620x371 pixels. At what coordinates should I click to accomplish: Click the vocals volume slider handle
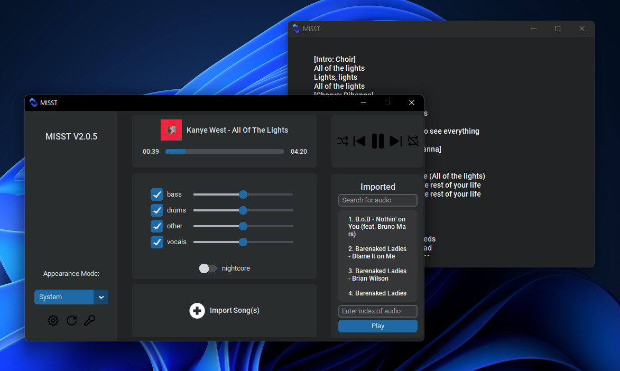coord(243,242)
